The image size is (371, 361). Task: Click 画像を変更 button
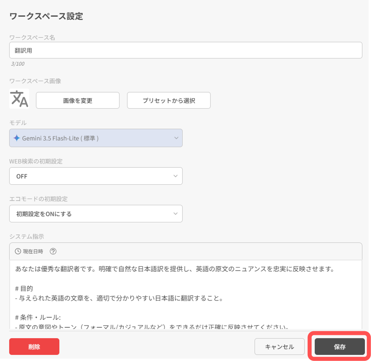coord(78,101)
